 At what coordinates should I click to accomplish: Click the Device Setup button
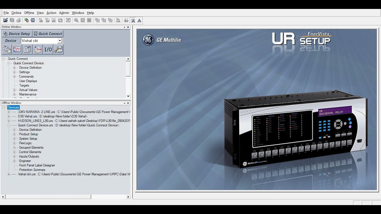click(x=17, y=34)
